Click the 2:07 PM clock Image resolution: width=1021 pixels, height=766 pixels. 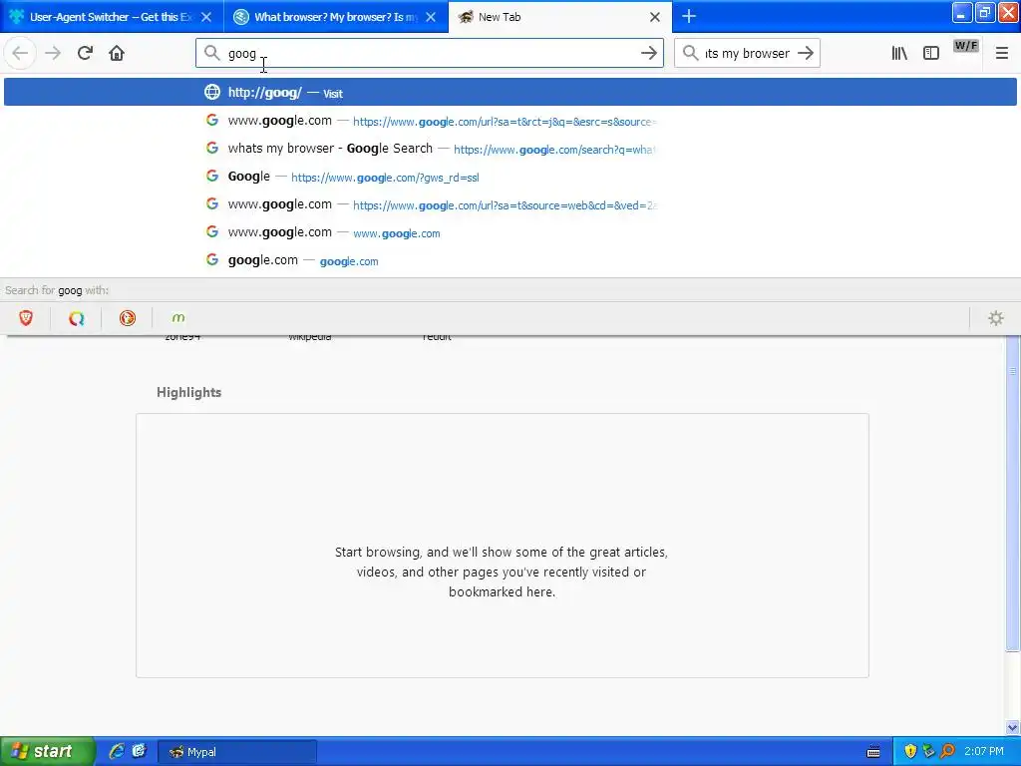tap(984, 752)
